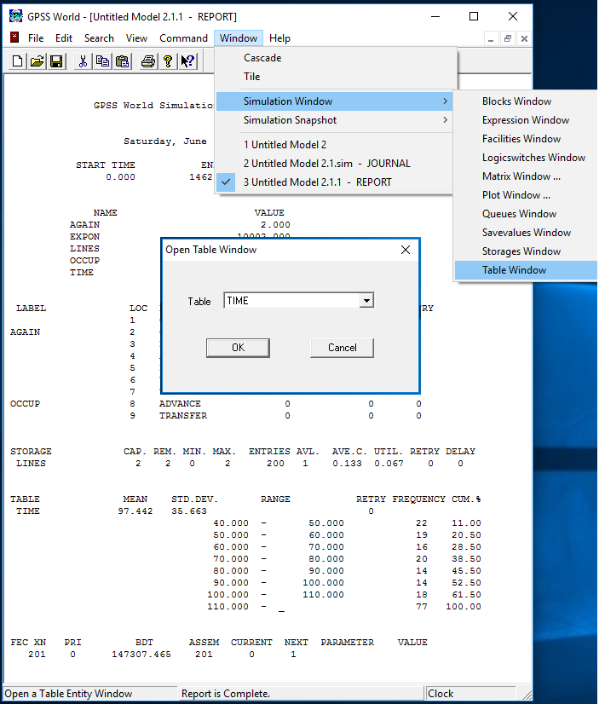
Task: Switch to 1 Untitled Model 2
Action: point(334,145)
